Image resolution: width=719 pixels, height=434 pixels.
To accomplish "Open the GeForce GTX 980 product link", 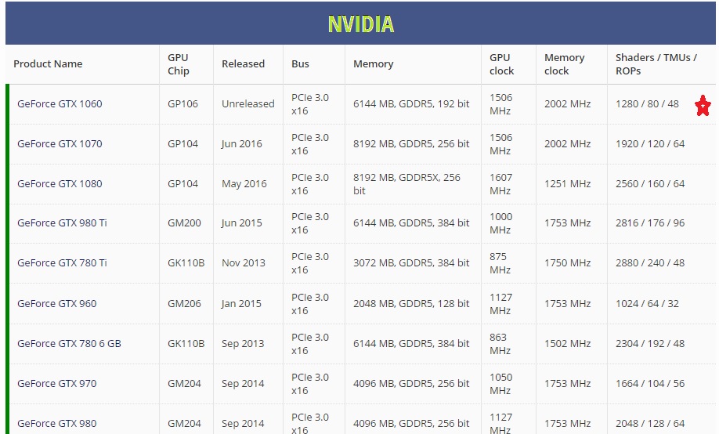I will [x=57, y=424].
